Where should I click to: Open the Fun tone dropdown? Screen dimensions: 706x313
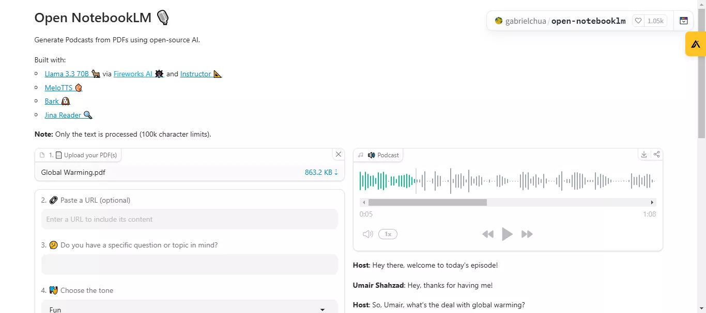click(190, 308)
